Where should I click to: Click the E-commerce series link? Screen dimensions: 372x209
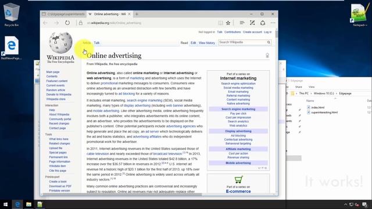[238, 191]
